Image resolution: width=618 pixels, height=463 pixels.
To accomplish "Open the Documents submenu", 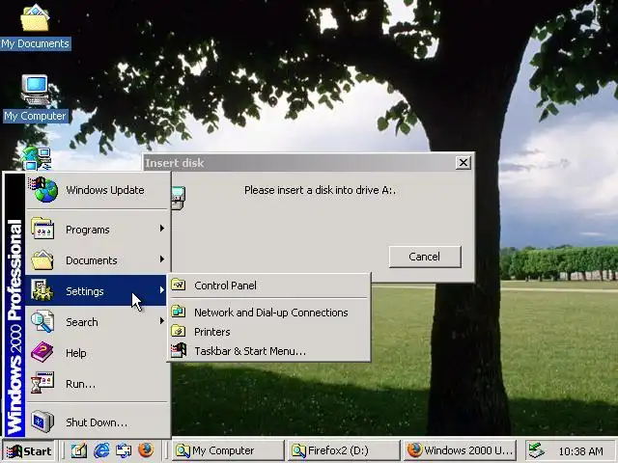I will click(98, 259).
